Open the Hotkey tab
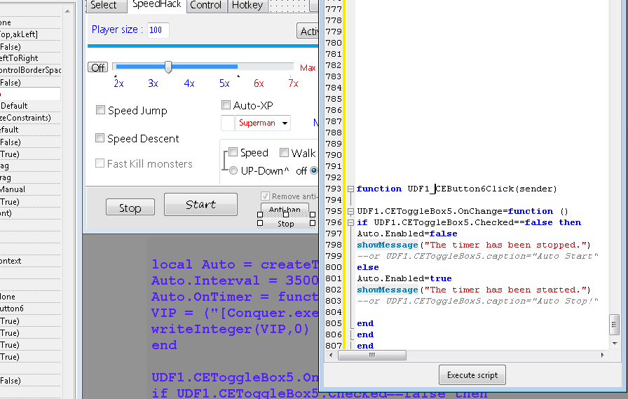 coord(247,5)
